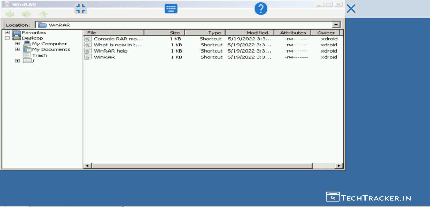
Task: Click the horizontal scrollbar right arrow
Action: click(x=339, y=166)
